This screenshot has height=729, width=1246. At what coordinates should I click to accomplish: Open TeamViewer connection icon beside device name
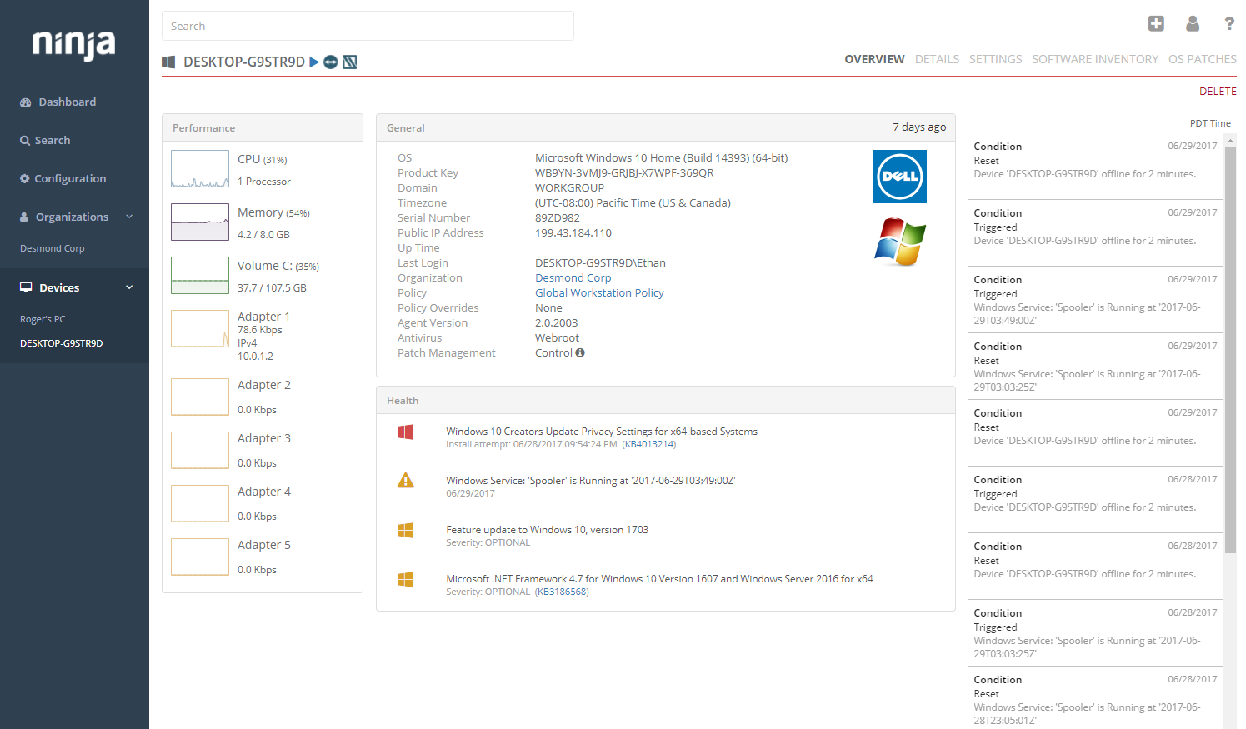331,62
